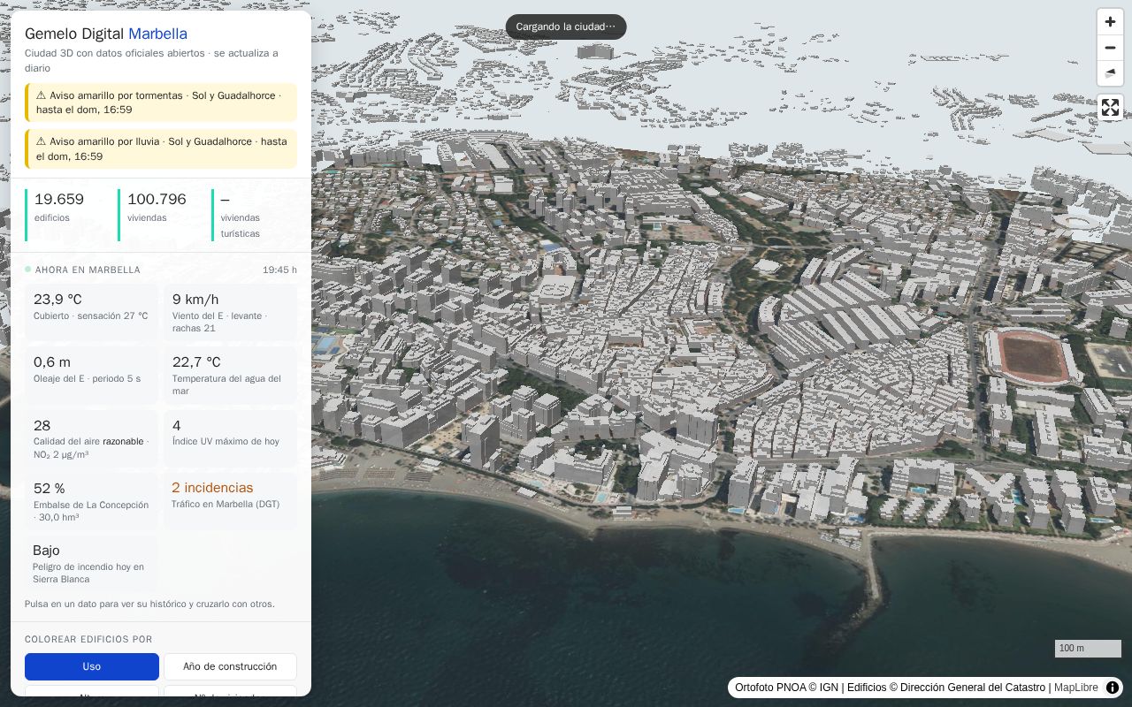Color buildings by Año de construcción
The height and width of the screenshot is (707, 1132).
(x=230, y=666)
